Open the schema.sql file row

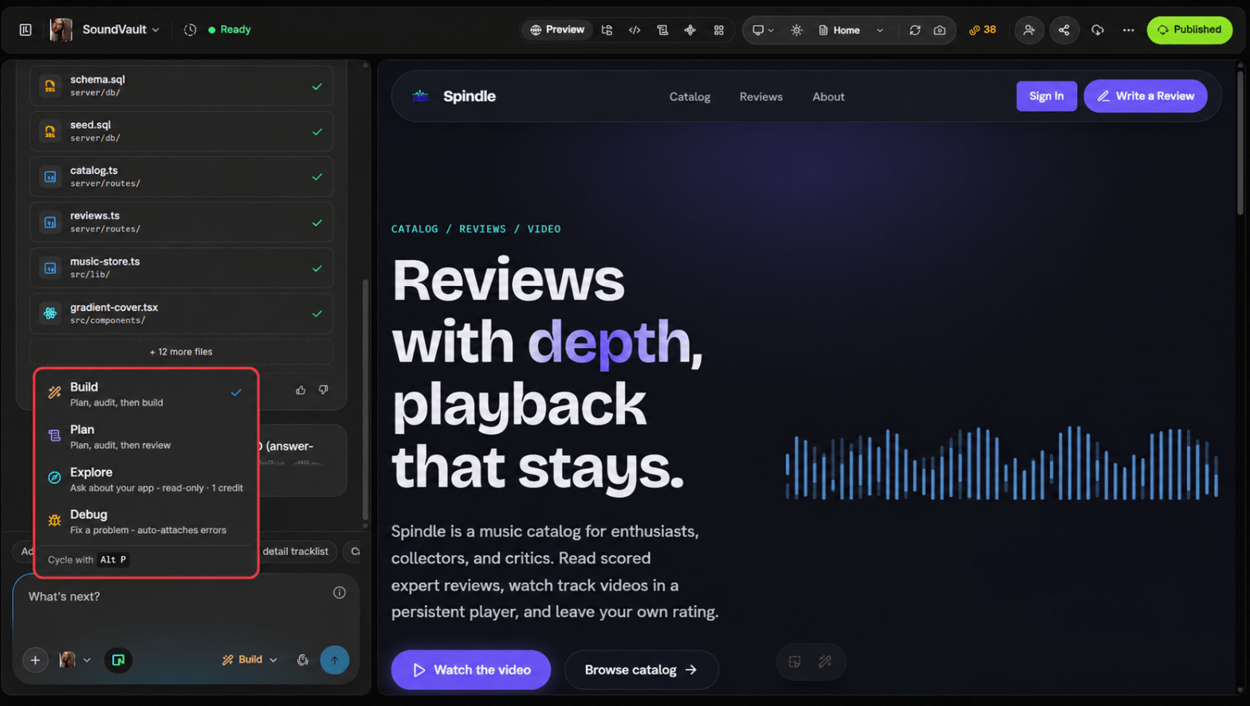pyautogui.click(x=181, y=86)
